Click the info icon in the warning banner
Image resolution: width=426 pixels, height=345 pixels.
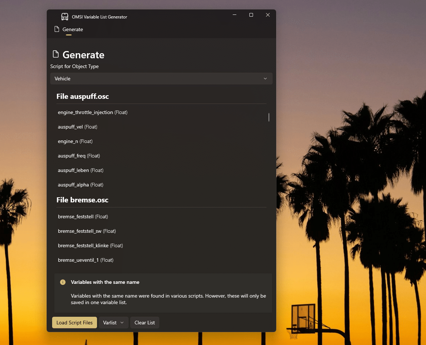(63, 282)
